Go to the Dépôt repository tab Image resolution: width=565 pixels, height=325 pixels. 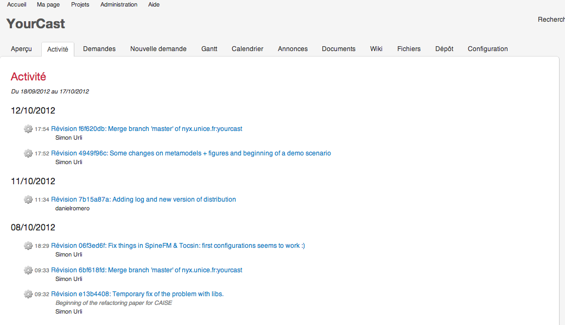444,49
